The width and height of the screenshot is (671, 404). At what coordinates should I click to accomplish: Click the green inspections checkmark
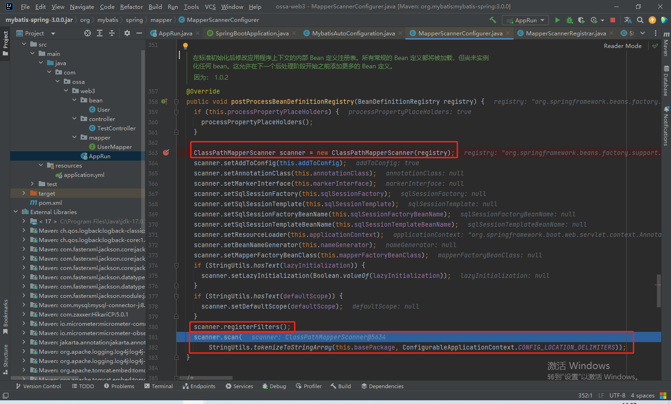tap(655, 46)
